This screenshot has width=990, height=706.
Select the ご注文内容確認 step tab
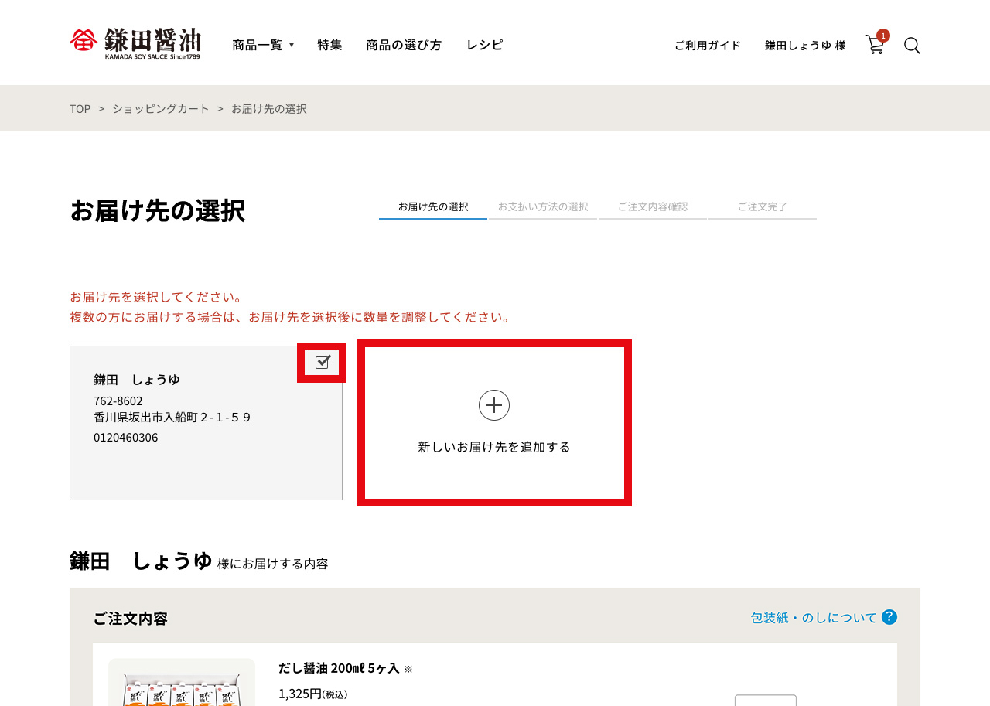click(x=653, y=207)
